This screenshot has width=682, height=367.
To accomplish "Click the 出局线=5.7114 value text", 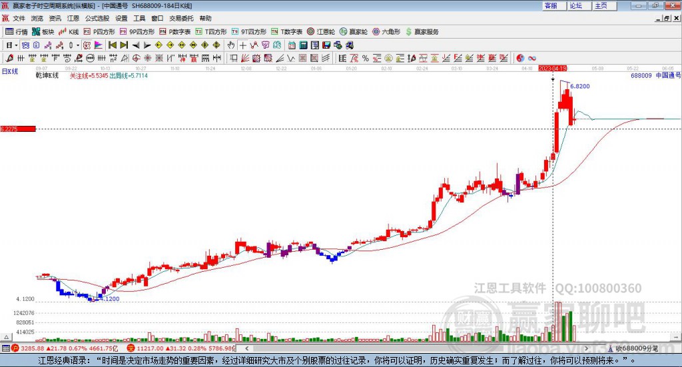I will pyautogui.click(x=129, y=76).
